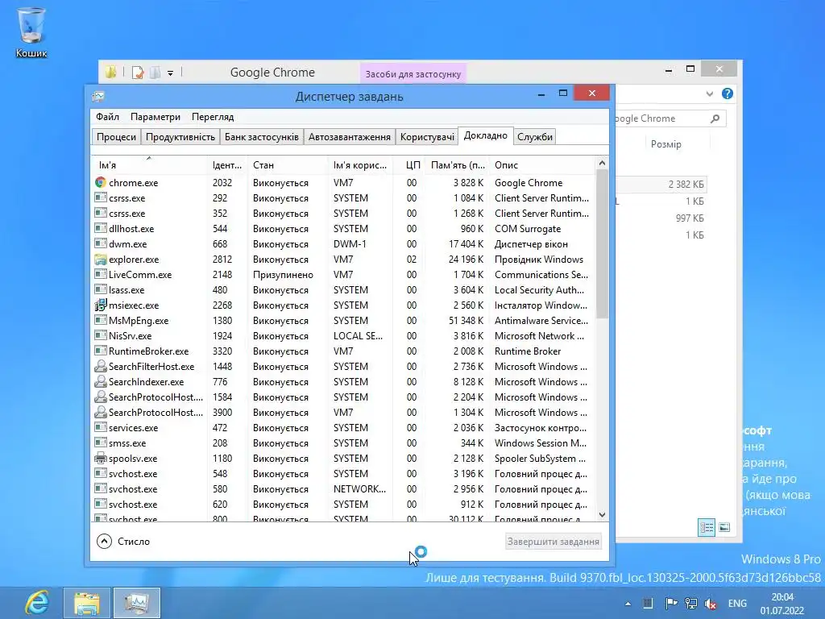Select the RuntimeBroker.exe process row
825x619 pixels.
[344, 351]
